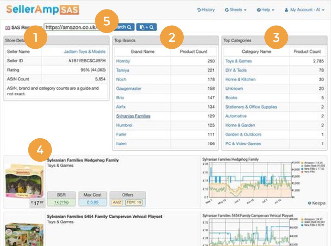Screen dimensions: 331x246
Task: Select the Gaugemaster brand
Action: [129, 88]
